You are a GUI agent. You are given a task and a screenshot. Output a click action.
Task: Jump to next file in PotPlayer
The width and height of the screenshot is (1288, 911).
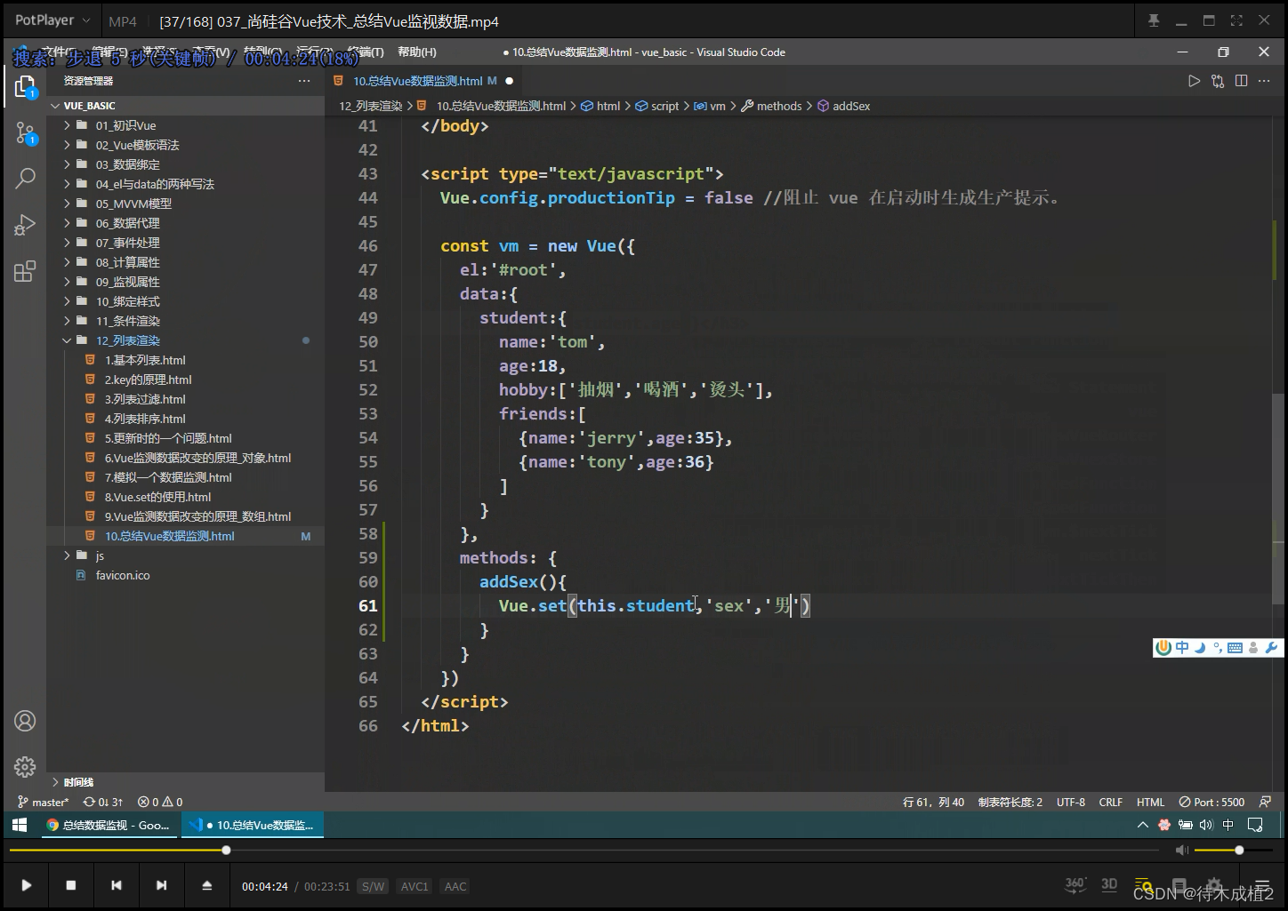click(x=161, y=885)
